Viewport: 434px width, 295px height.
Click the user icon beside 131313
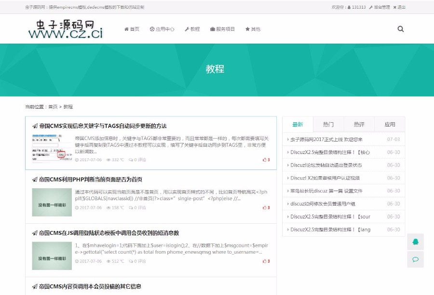pyautogui.click(x=349, y=7)
